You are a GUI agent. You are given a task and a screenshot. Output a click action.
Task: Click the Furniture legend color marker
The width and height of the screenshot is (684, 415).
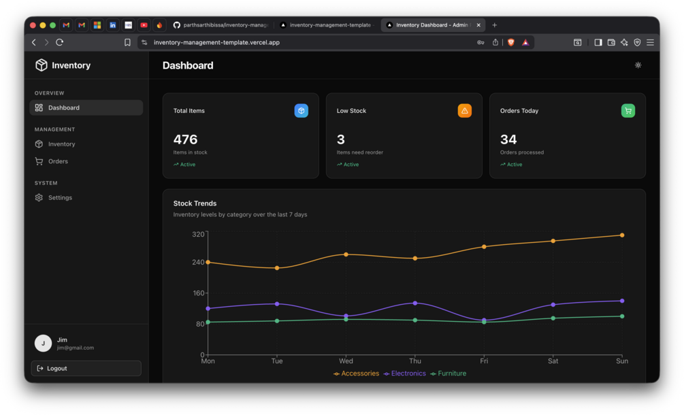(x=433, y=374)
